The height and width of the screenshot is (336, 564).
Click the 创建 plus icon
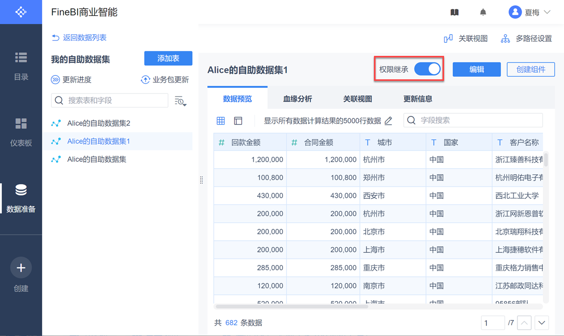coord(21,268)
